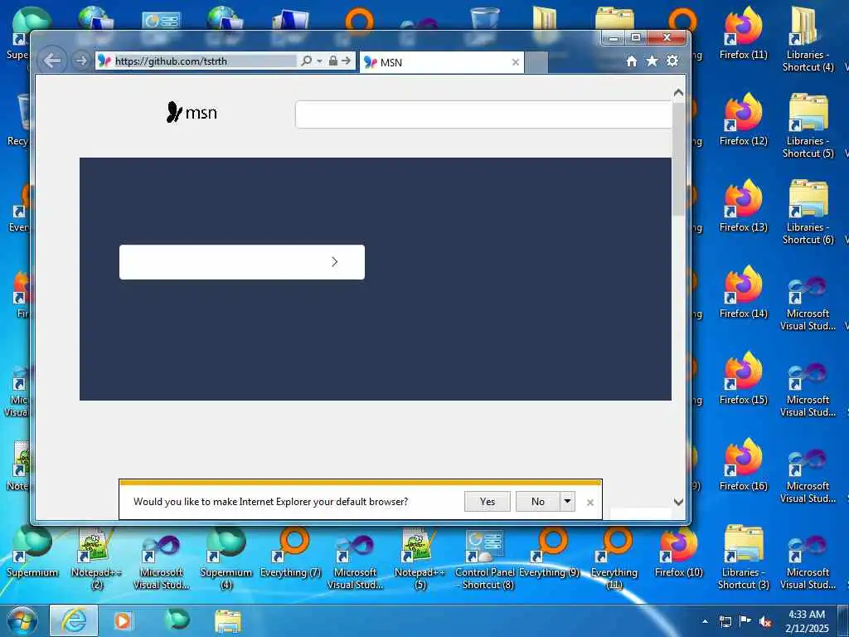Show hidden system tray icons arrow
849x637 pixels.
pos(705,621)
